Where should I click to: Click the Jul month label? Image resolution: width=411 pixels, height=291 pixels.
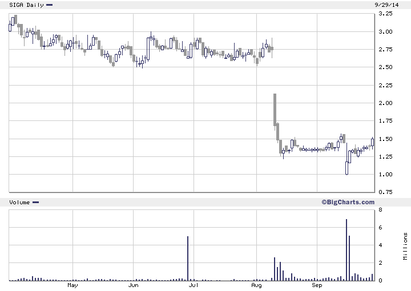click(194, 285)
